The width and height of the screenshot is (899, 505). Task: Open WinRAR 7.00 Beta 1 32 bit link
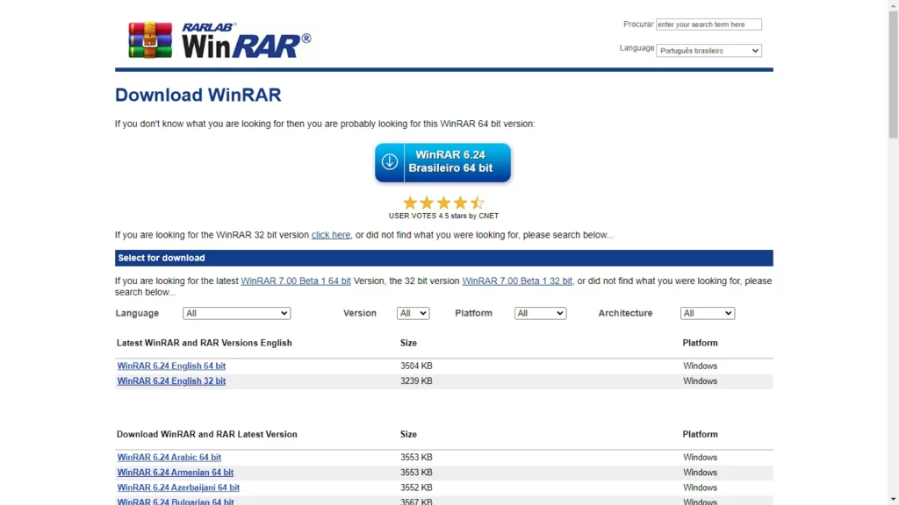[517, 281]
